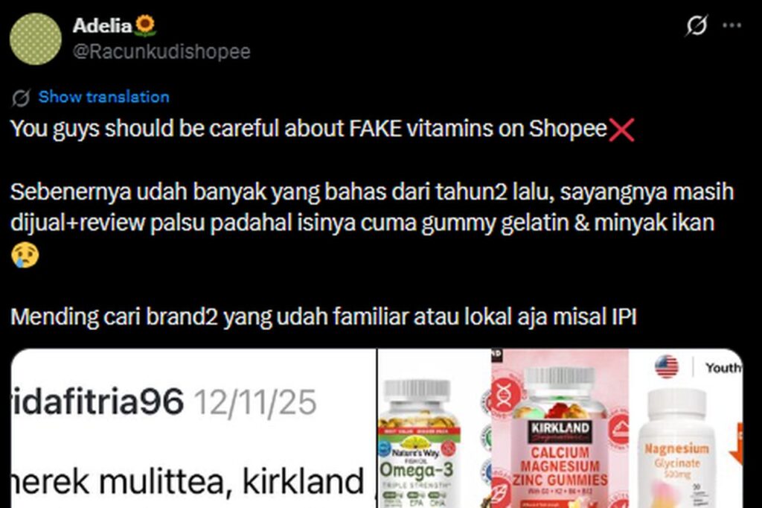
Task: Open the idafitria96 review screenshot image
Action: [x=193, y=428]
